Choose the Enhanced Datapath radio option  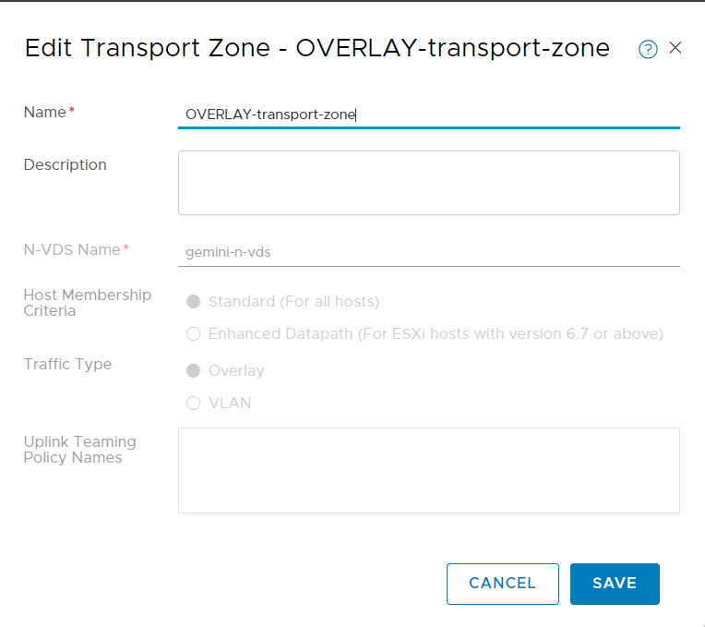pos(193,334)
